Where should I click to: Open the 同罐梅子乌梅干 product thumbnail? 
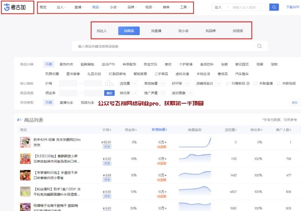point(25,207)
